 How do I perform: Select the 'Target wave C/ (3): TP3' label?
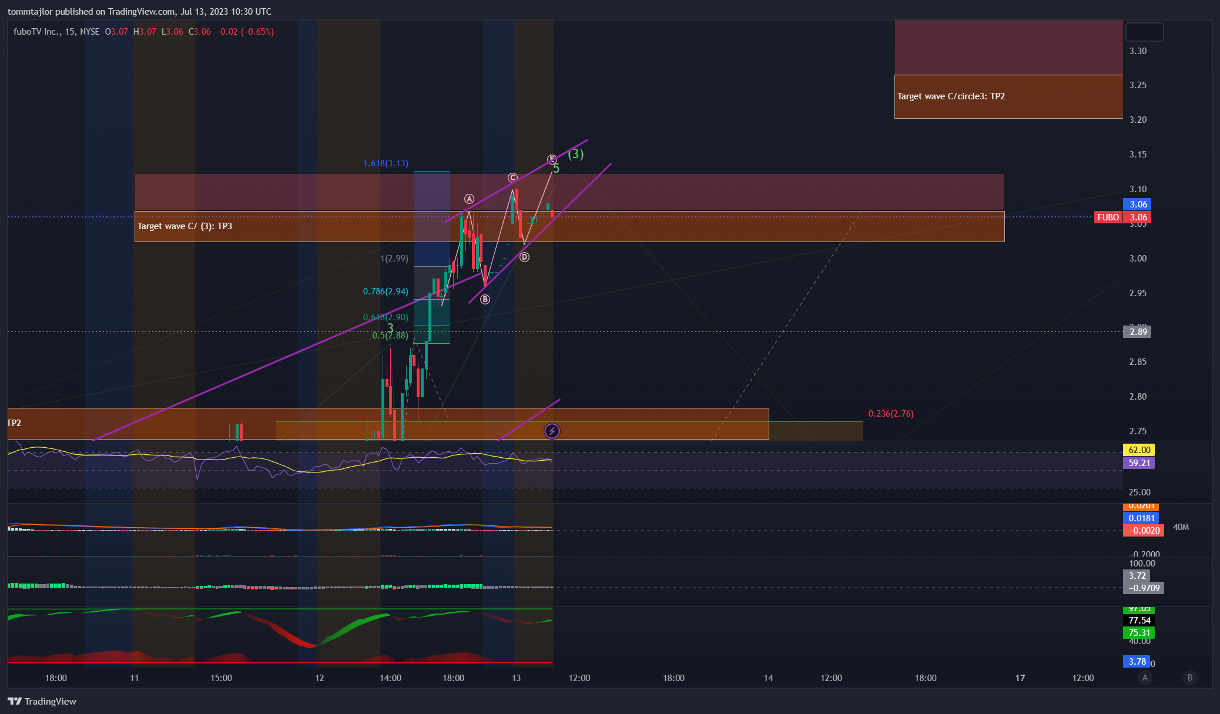(185, 226)
